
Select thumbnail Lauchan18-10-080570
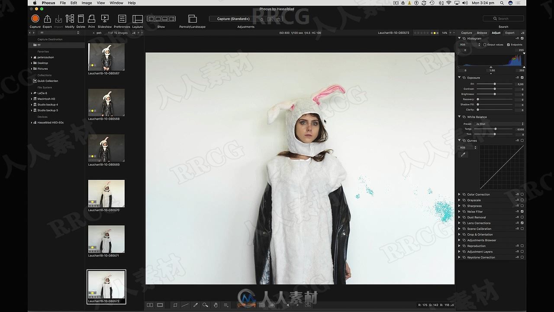[x=106, y=193]
